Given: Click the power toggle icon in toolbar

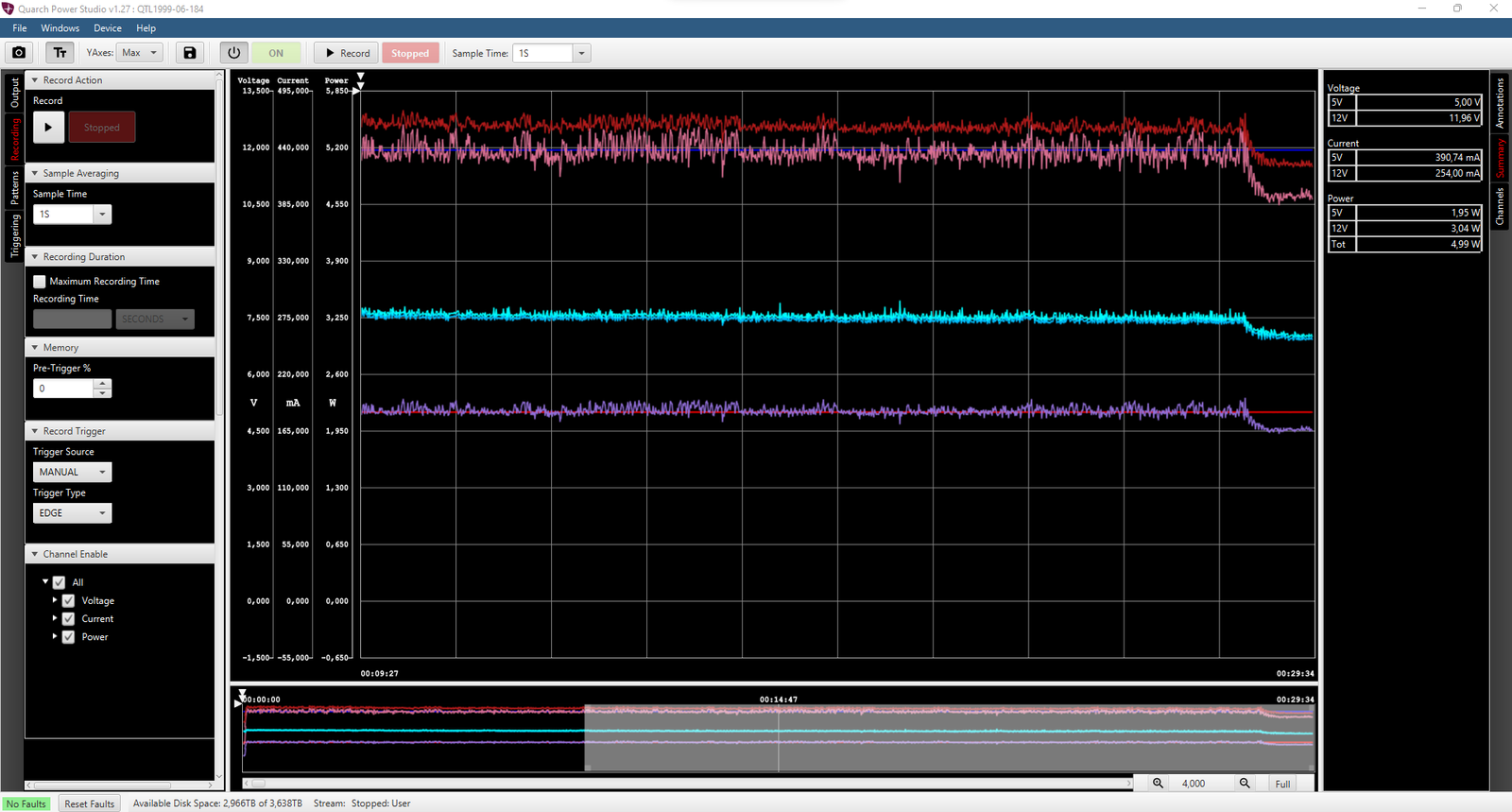Looking at the screenshot, I should click(234, 53).
